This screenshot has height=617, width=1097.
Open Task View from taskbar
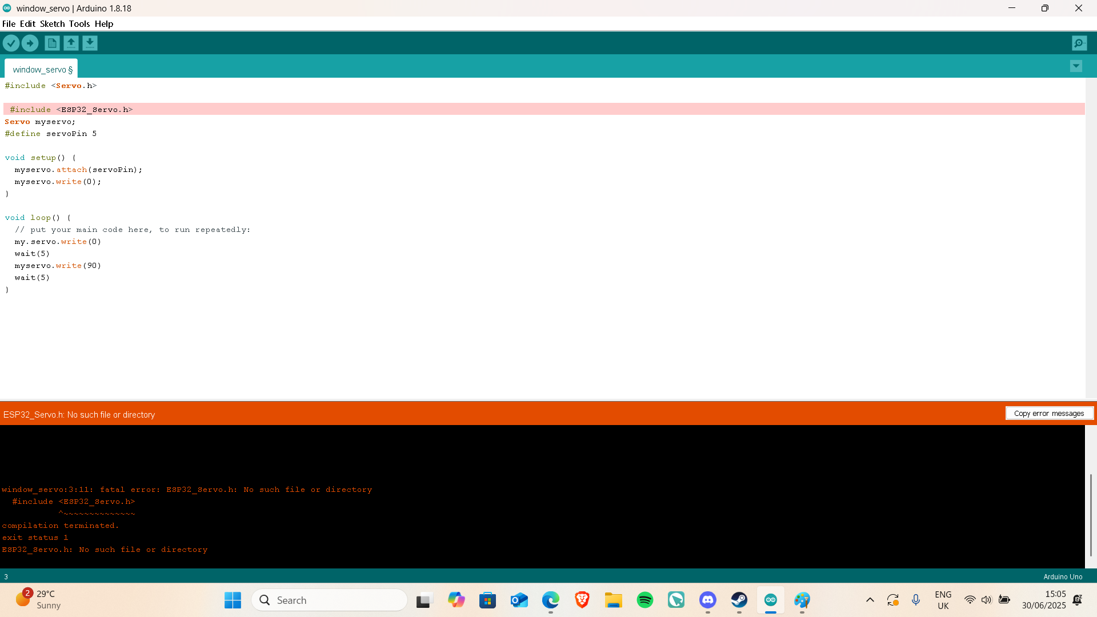coord(423,600)
